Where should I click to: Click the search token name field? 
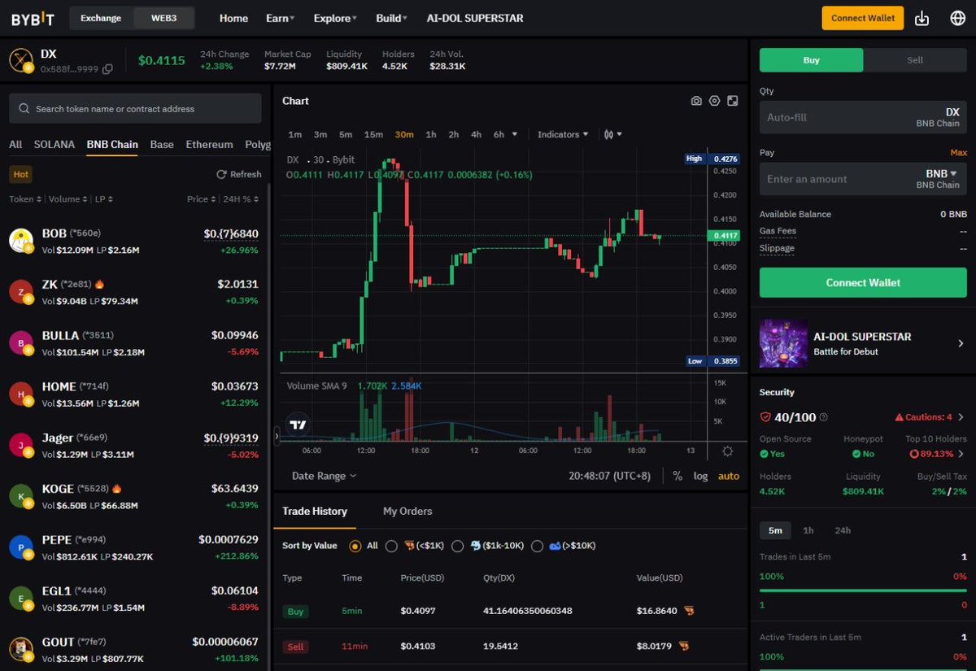click(135, 108)
